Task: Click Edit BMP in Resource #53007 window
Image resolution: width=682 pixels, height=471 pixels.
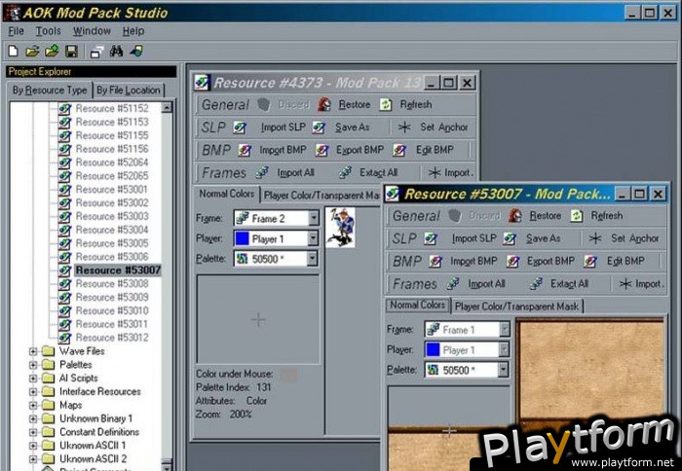Action: click(x=614, y=261)
